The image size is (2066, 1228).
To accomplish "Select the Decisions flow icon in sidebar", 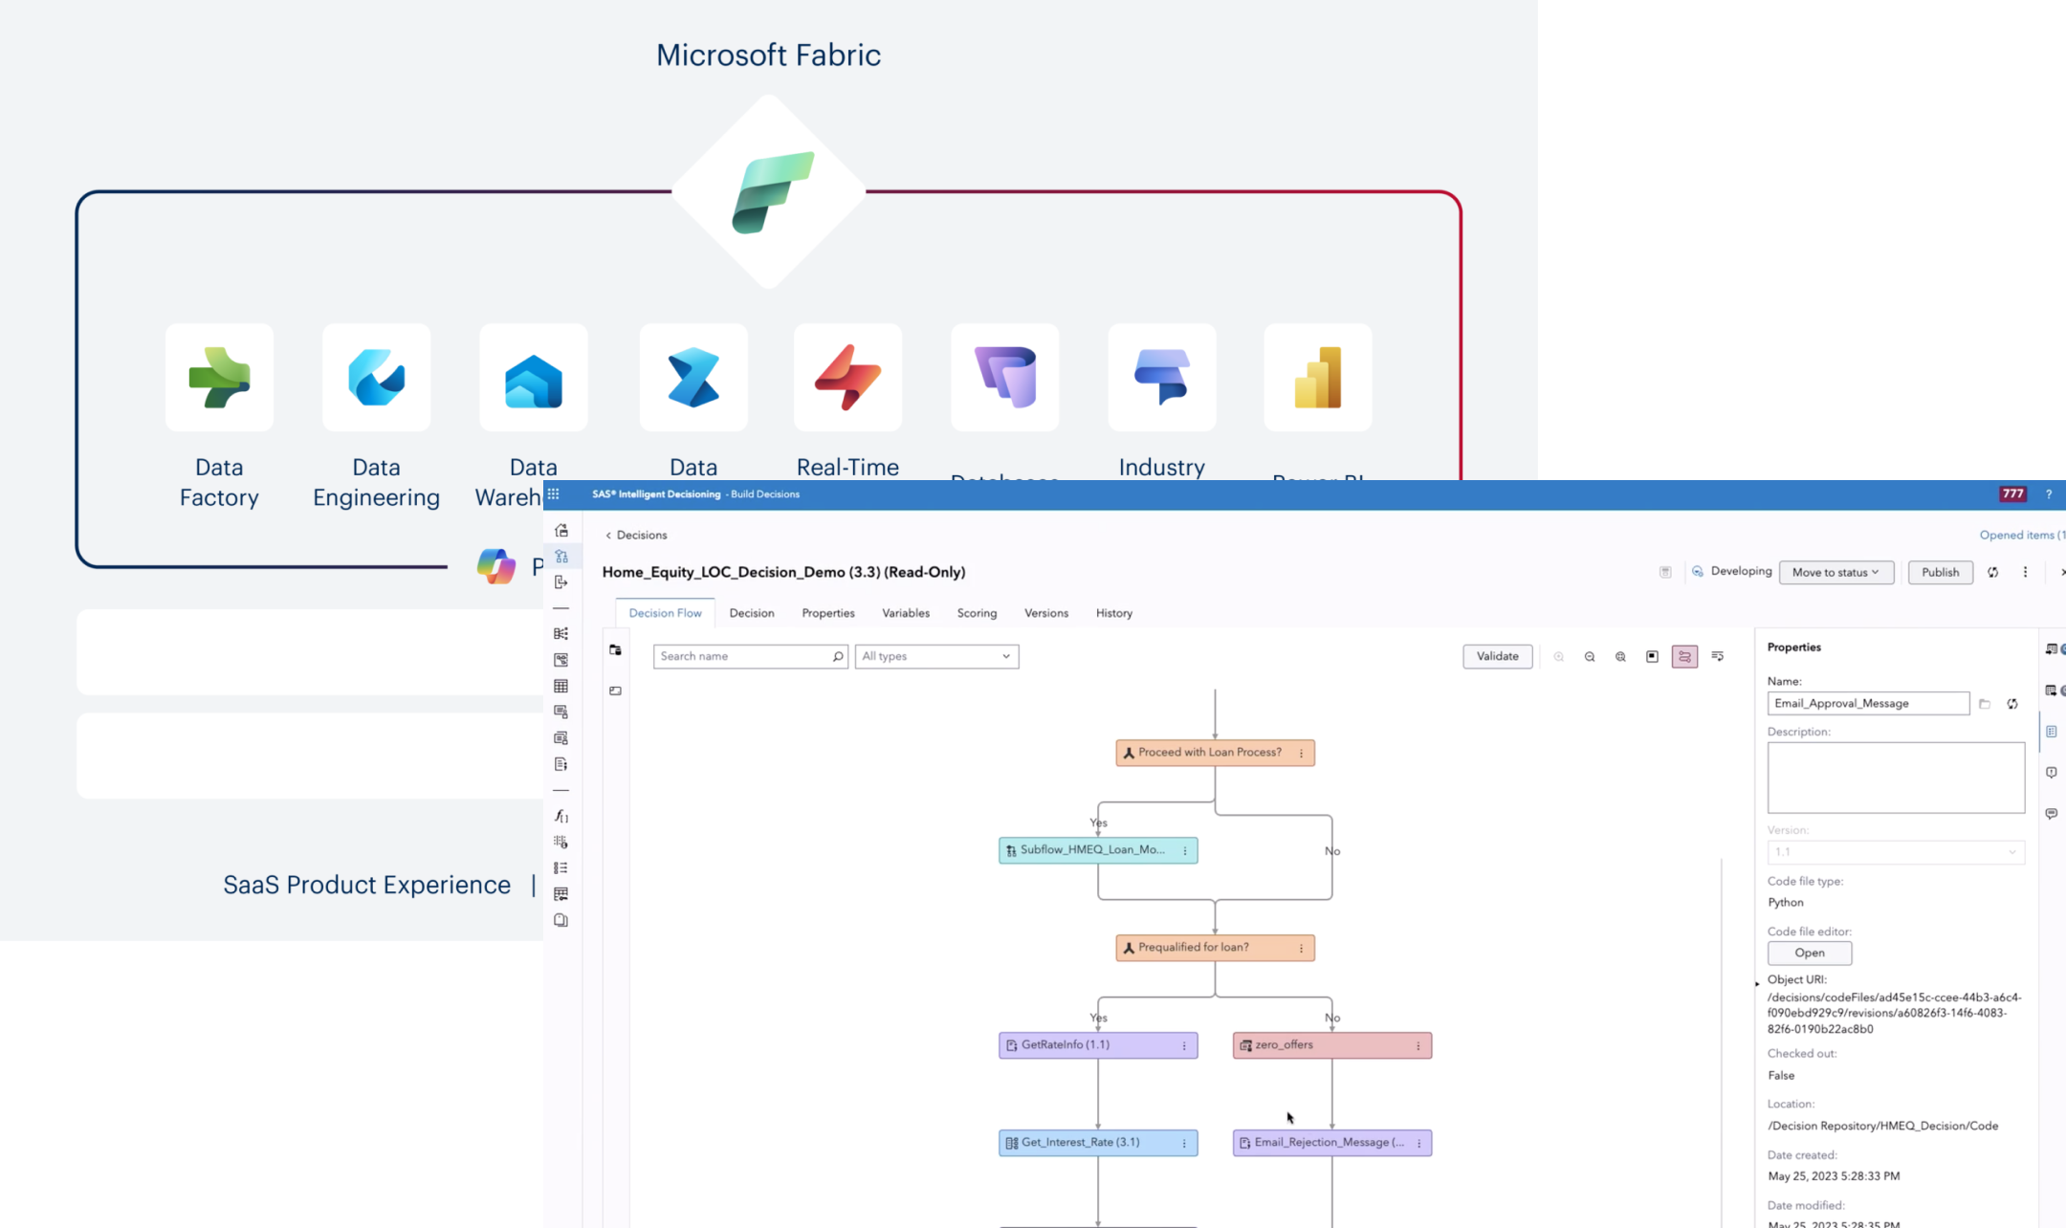I will (561, 557).
